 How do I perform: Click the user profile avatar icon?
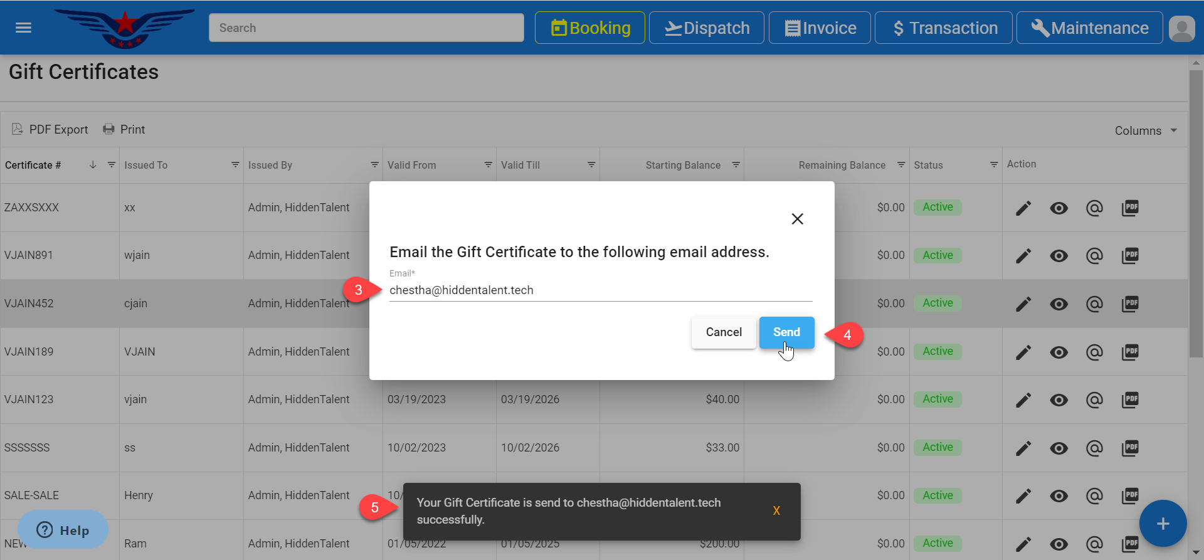click(1181, 28)
